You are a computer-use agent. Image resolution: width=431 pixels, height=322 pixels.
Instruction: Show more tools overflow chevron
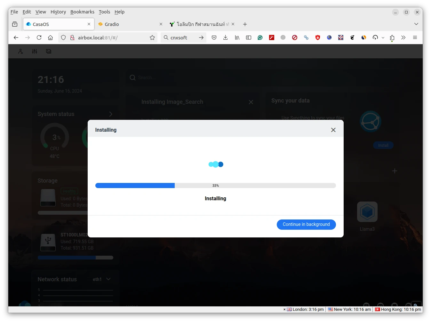pos(403,37)
